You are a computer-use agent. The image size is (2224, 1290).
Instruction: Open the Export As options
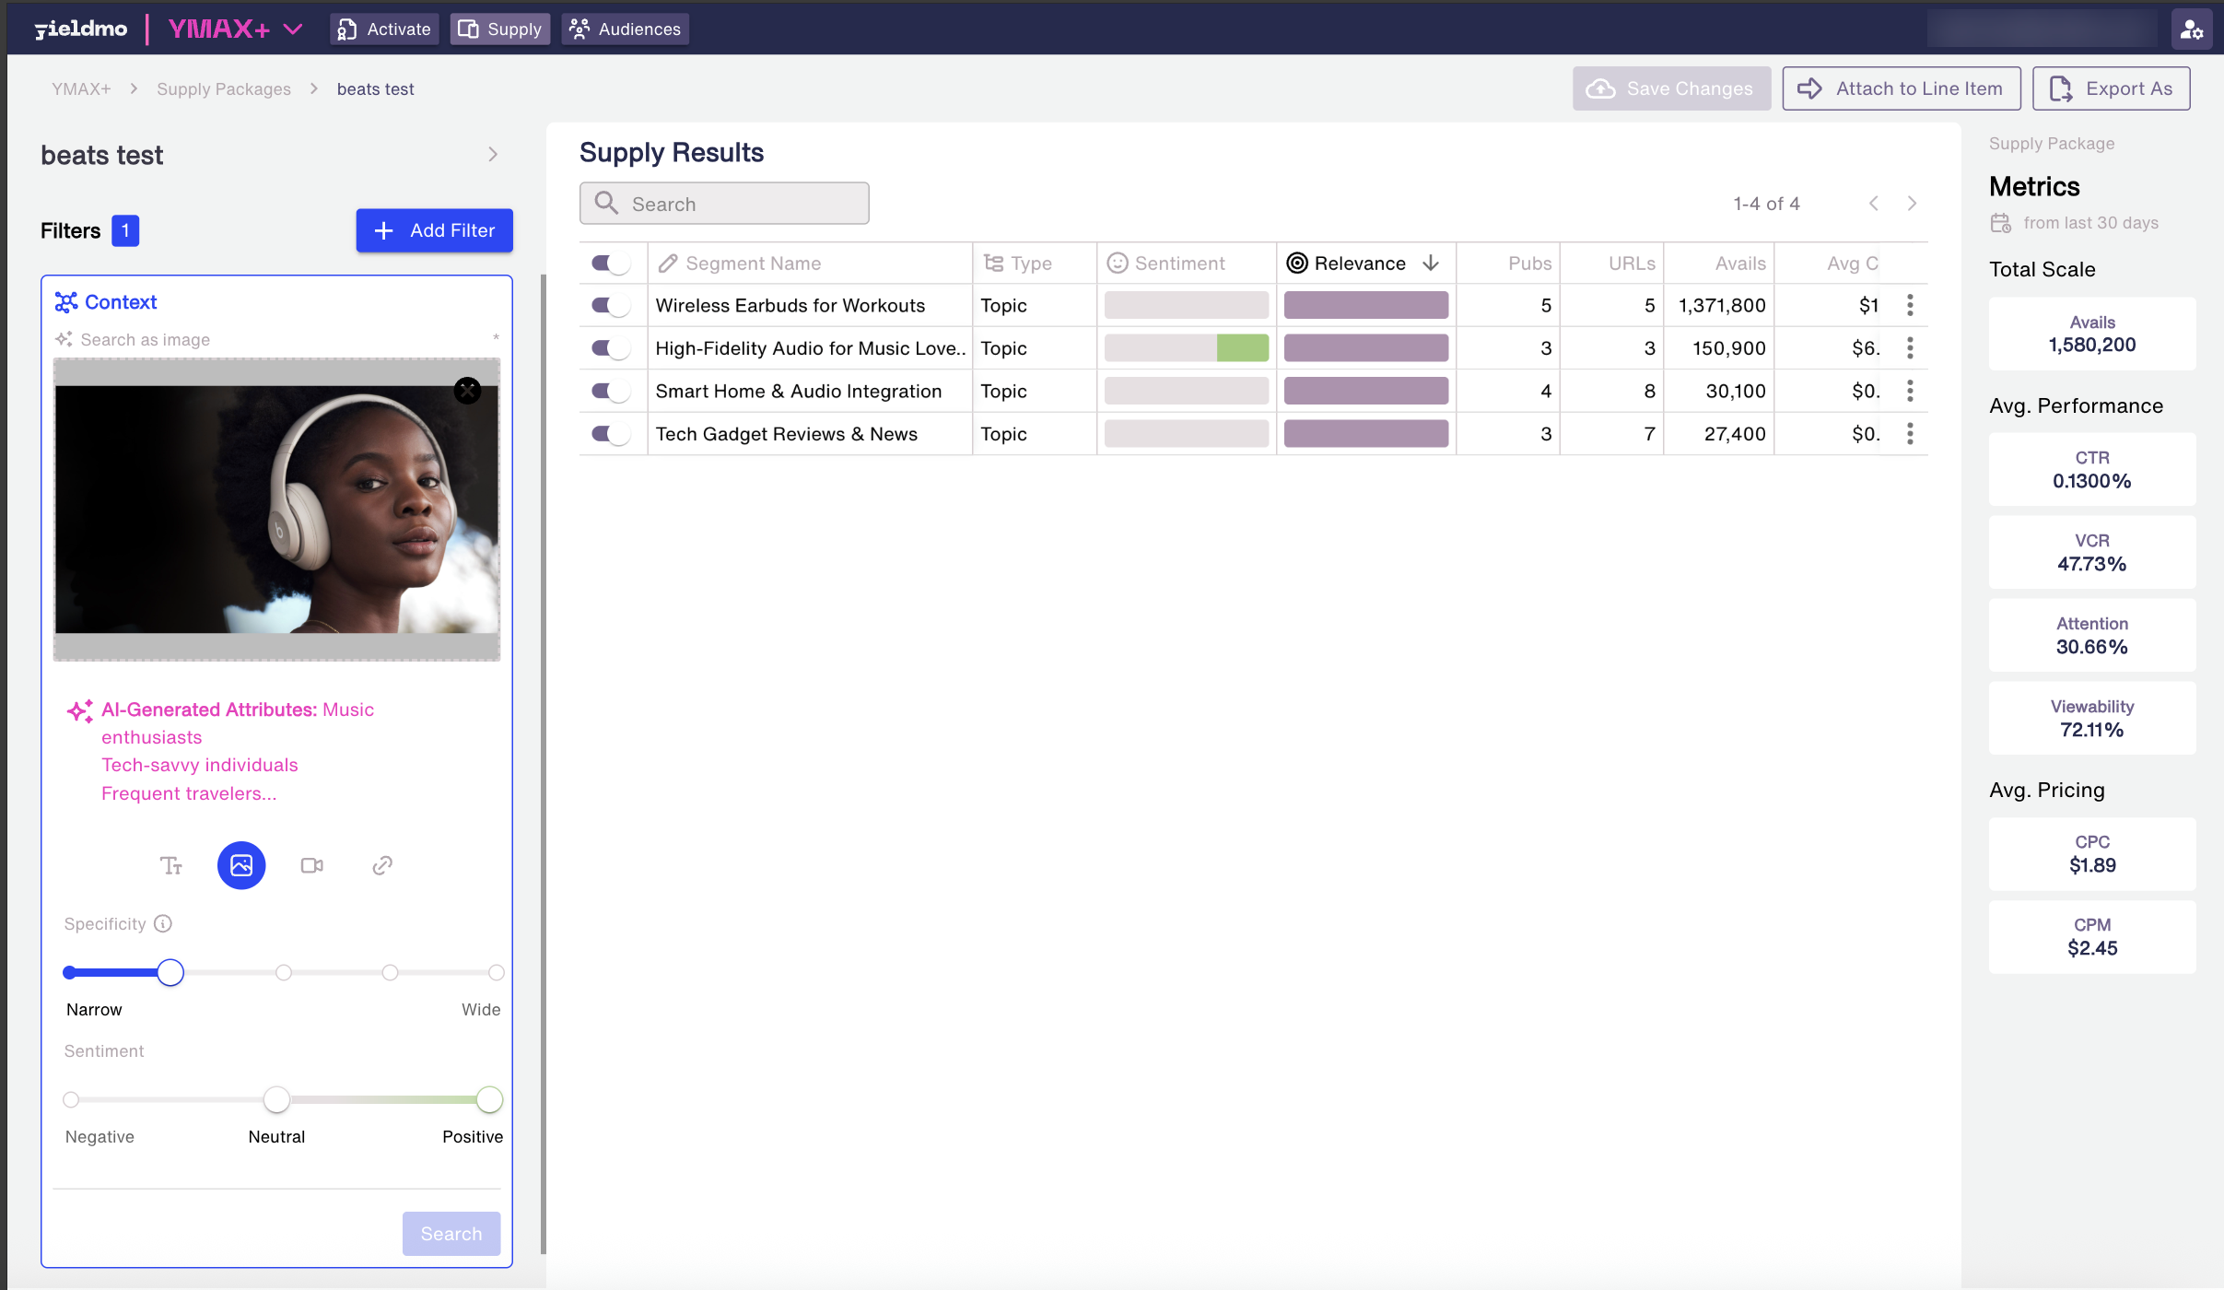[2111, 88]
